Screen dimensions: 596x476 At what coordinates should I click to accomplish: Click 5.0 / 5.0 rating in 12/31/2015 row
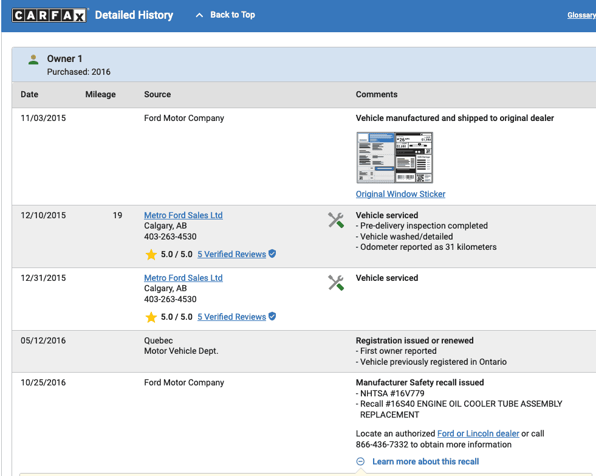click(177, 317)
